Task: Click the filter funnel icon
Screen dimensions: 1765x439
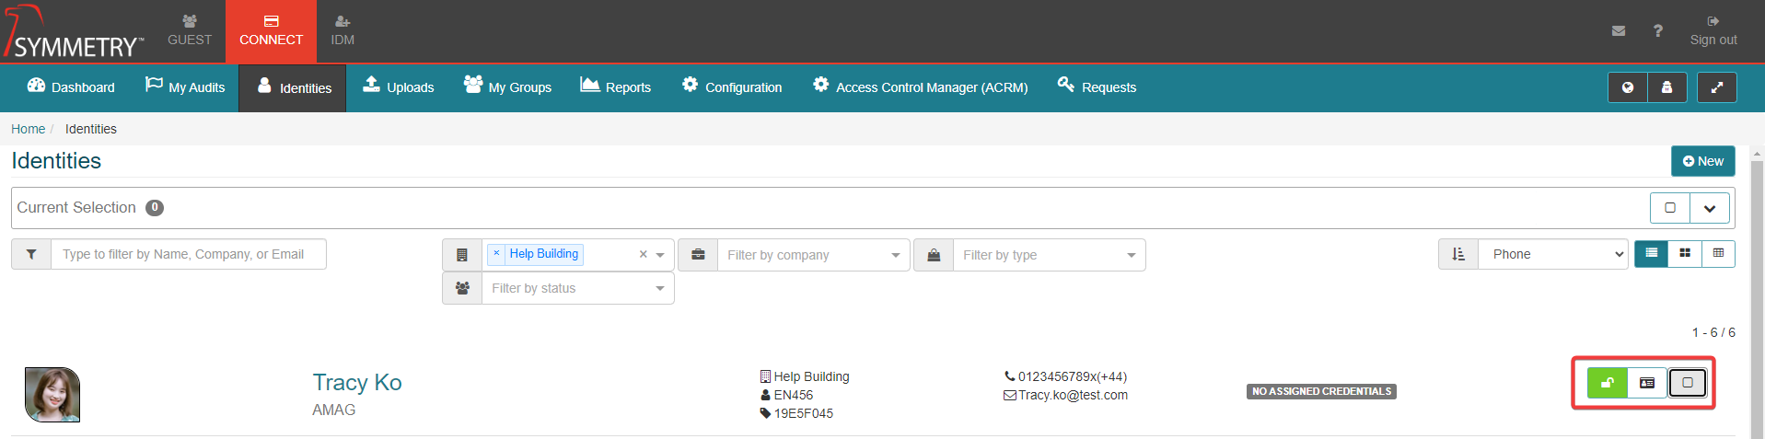Action: click(31, 254)
